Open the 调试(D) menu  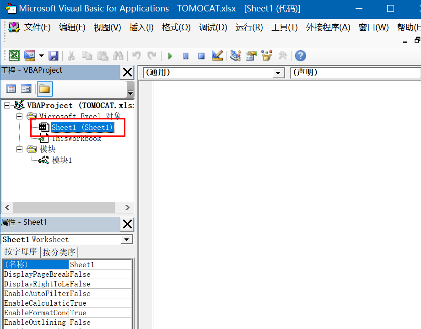click(x=213, y=27)
